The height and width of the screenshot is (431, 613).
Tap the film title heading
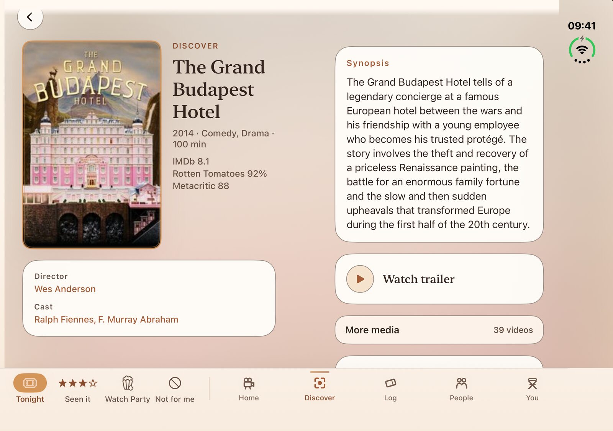click(219, 89)
